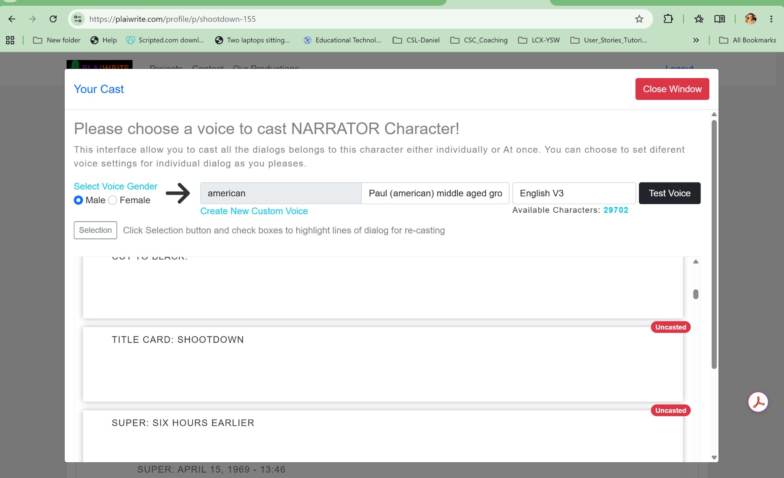Screen dimensions: 784x478
Task: Open Scripted.com download bookmark
Action: [165, 40]
